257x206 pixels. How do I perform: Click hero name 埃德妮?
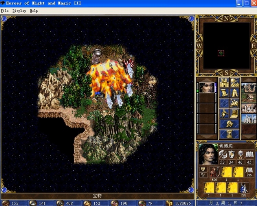click(x=226, y=146)
